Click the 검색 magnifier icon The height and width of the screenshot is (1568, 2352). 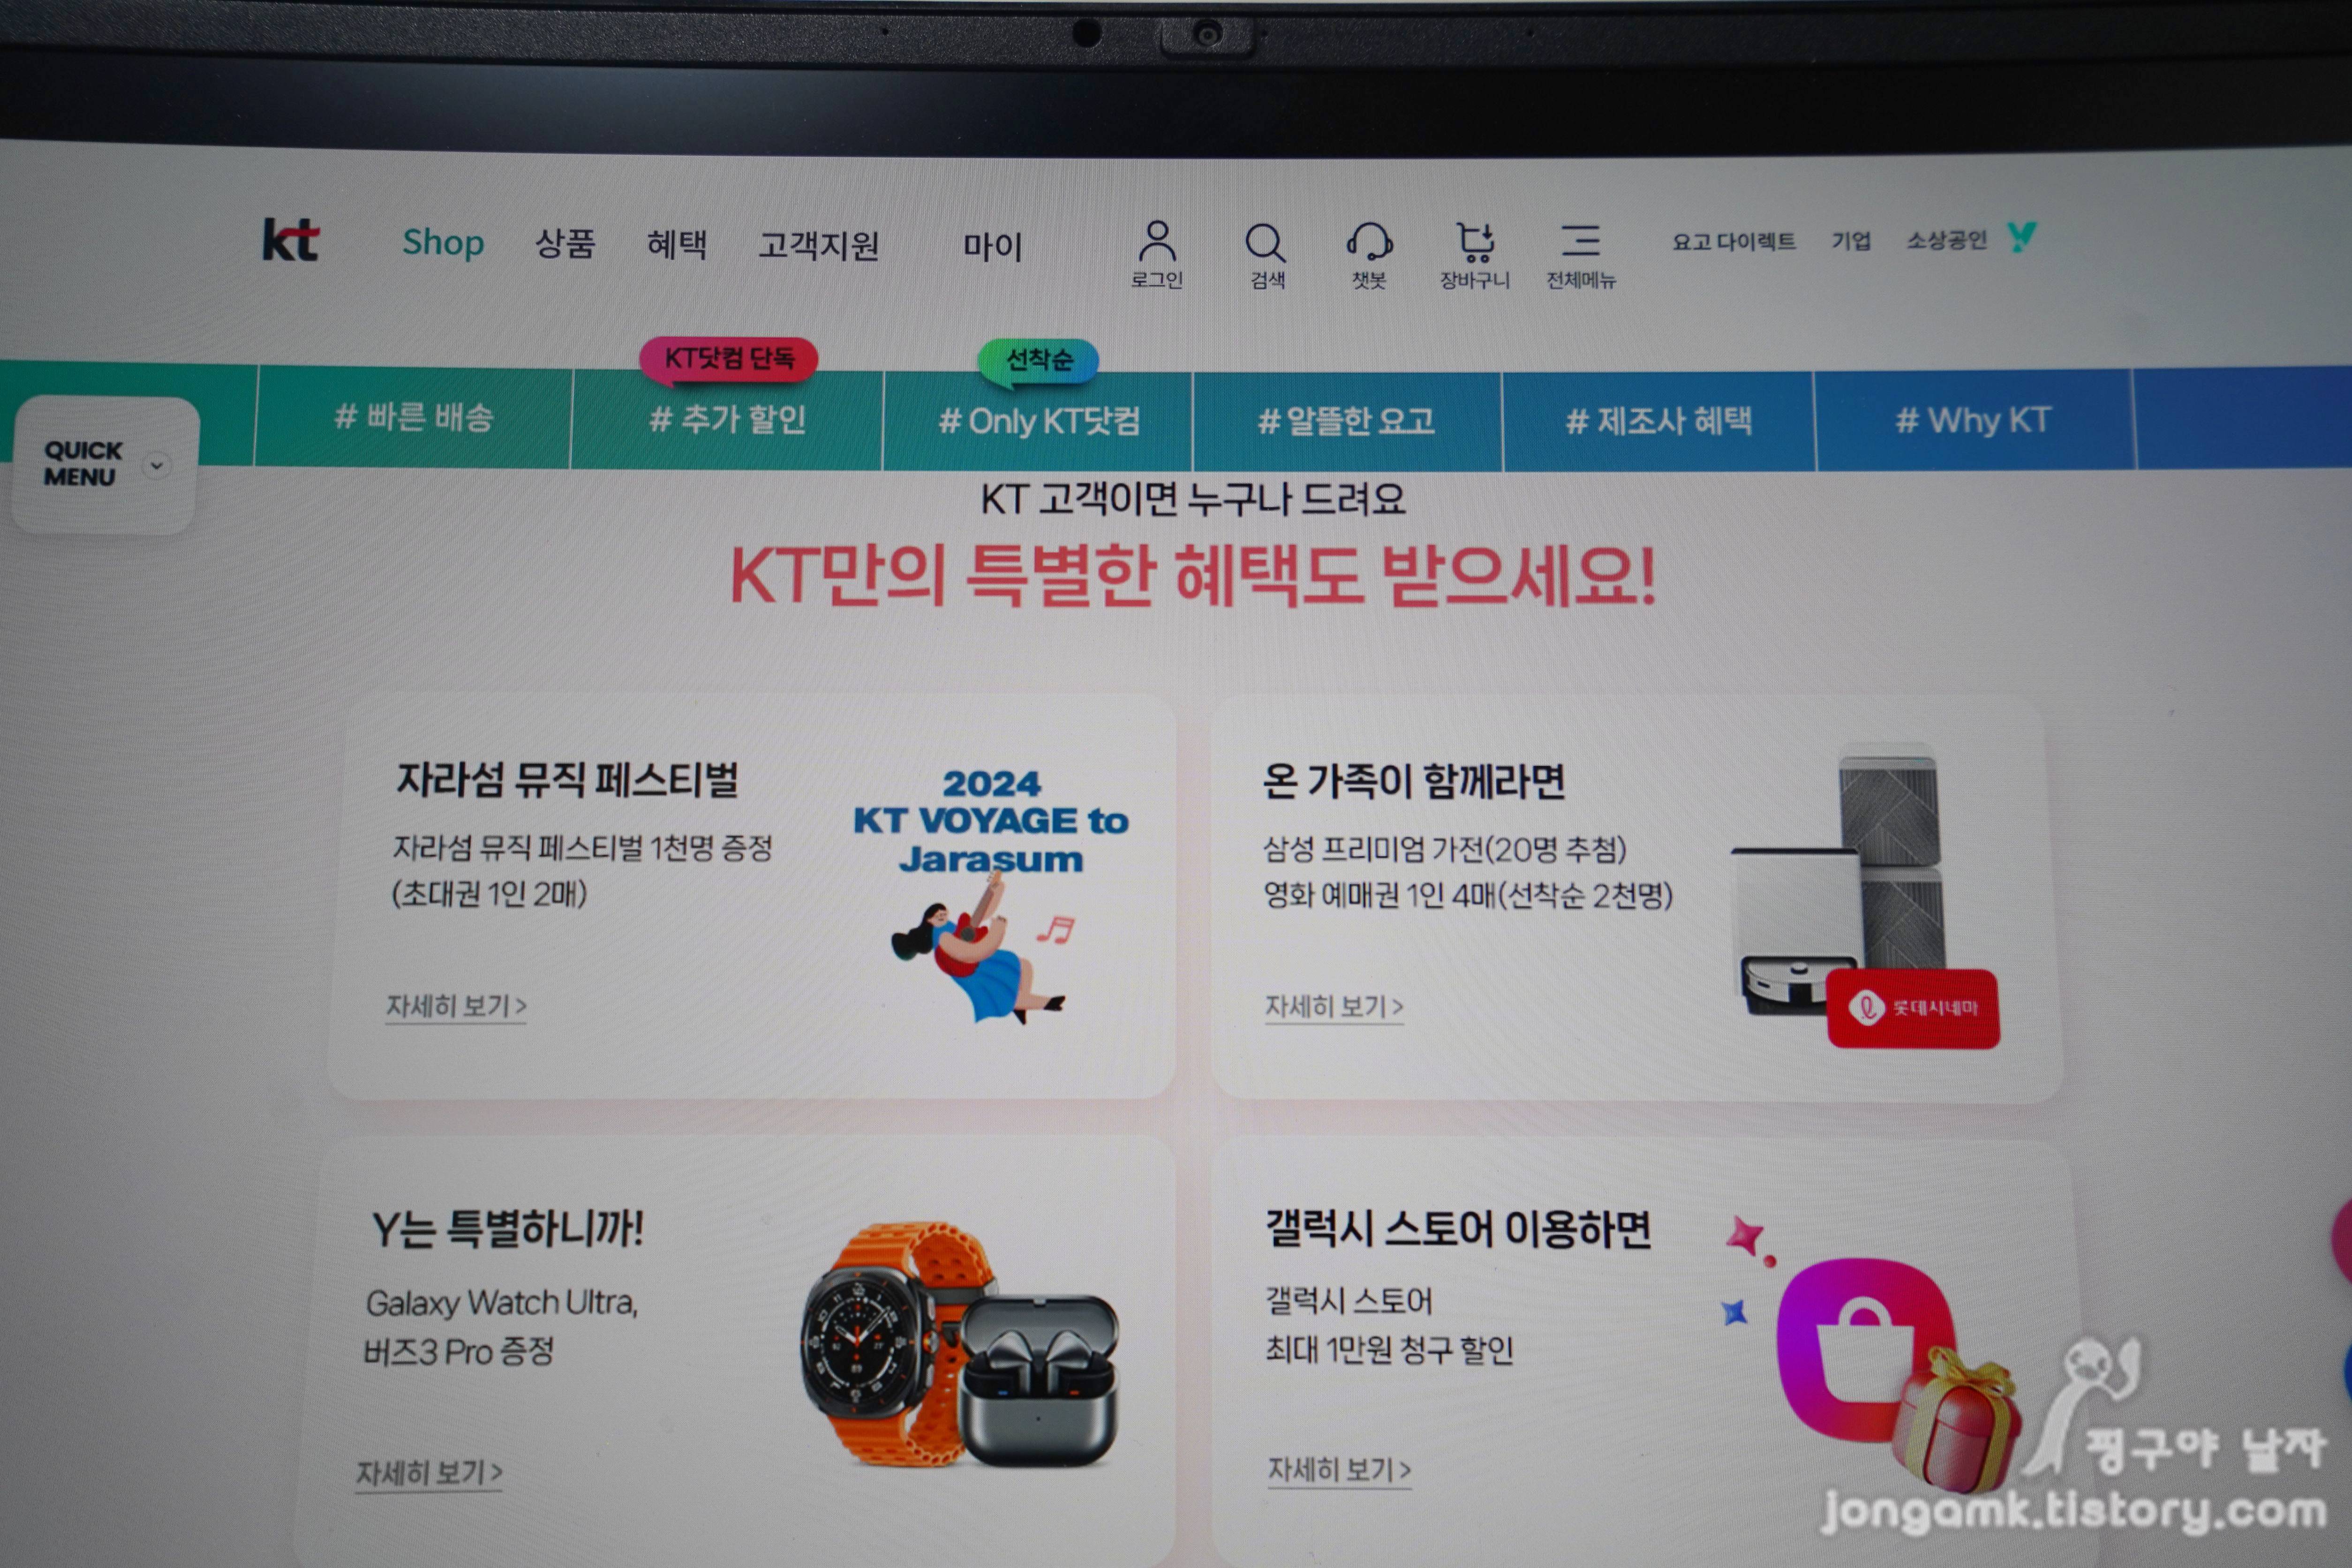1265,243
